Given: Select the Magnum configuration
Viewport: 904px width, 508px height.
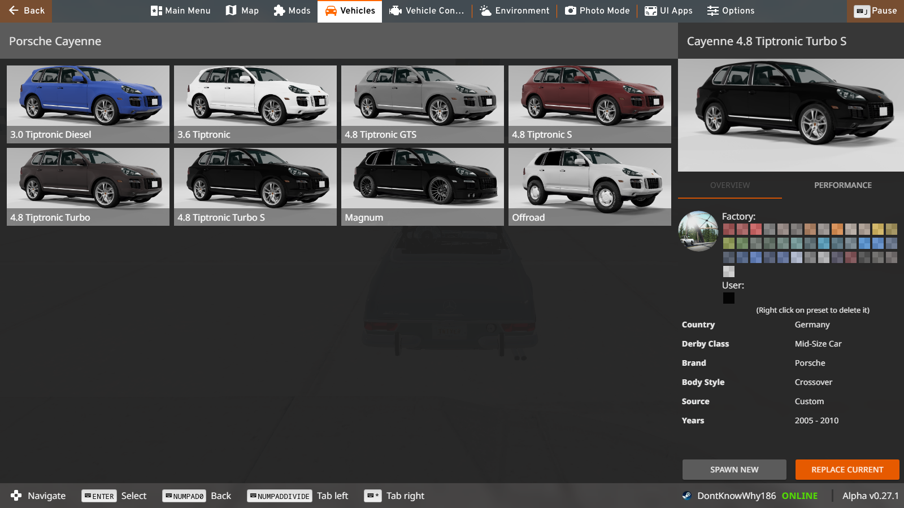Looking at the screenshot, I should [423, 187].
